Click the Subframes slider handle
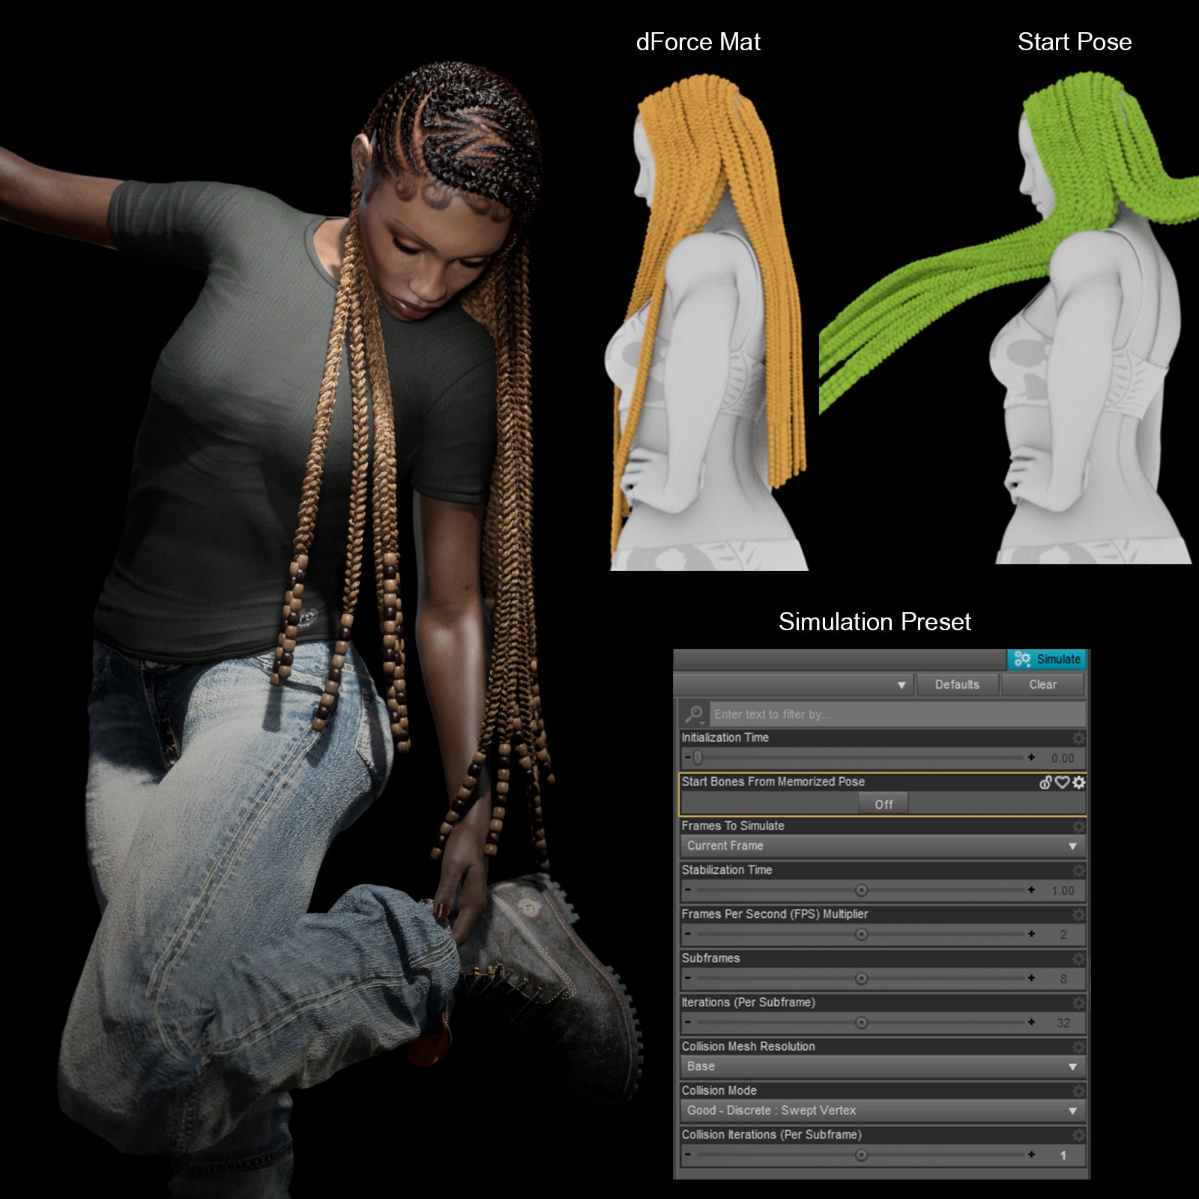Viewport: 1199px width, 1199px height. click(x=861, y=979)
